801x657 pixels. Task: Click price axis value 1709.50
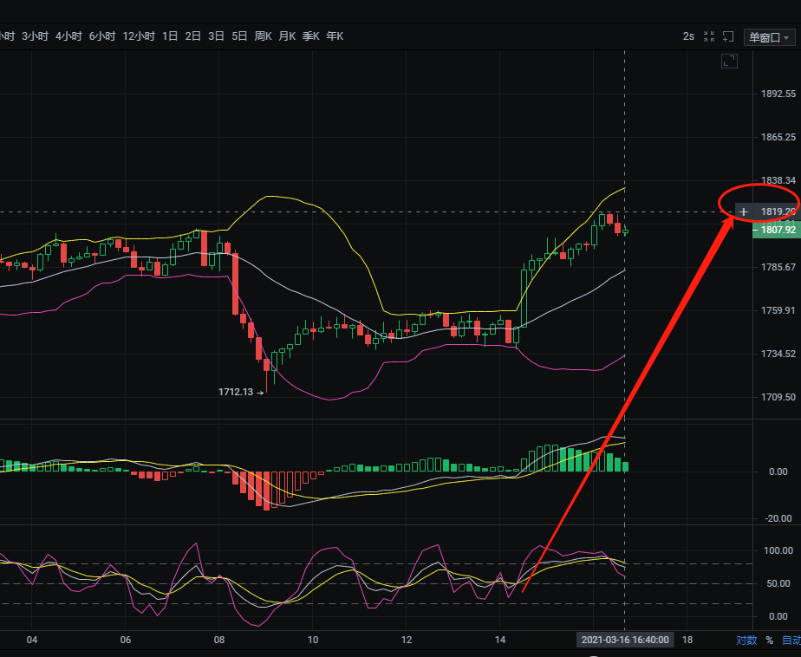pyautogui.click(x=778, y=398)
